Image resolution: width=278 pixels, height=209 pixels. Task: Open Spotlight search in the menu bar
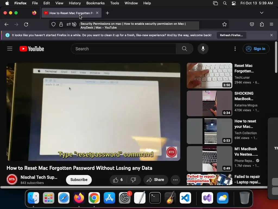(225, 3)
